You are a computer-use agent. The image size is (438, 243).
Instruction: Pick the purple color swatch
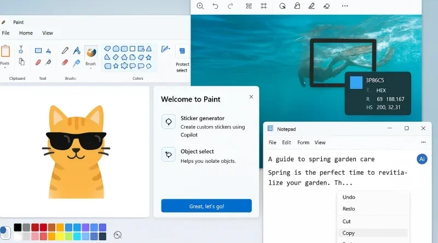tap(85, 227)
